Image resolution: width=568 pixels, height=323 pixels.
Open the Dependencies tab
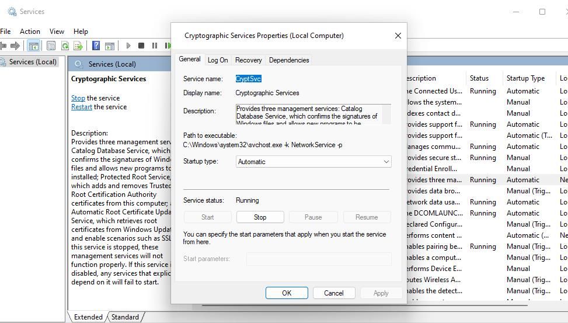(289, 60)
